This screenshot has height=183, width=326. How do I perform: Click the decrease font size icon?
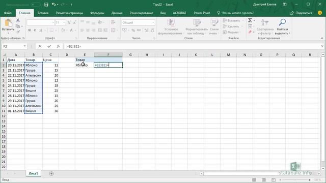[74, 22]
